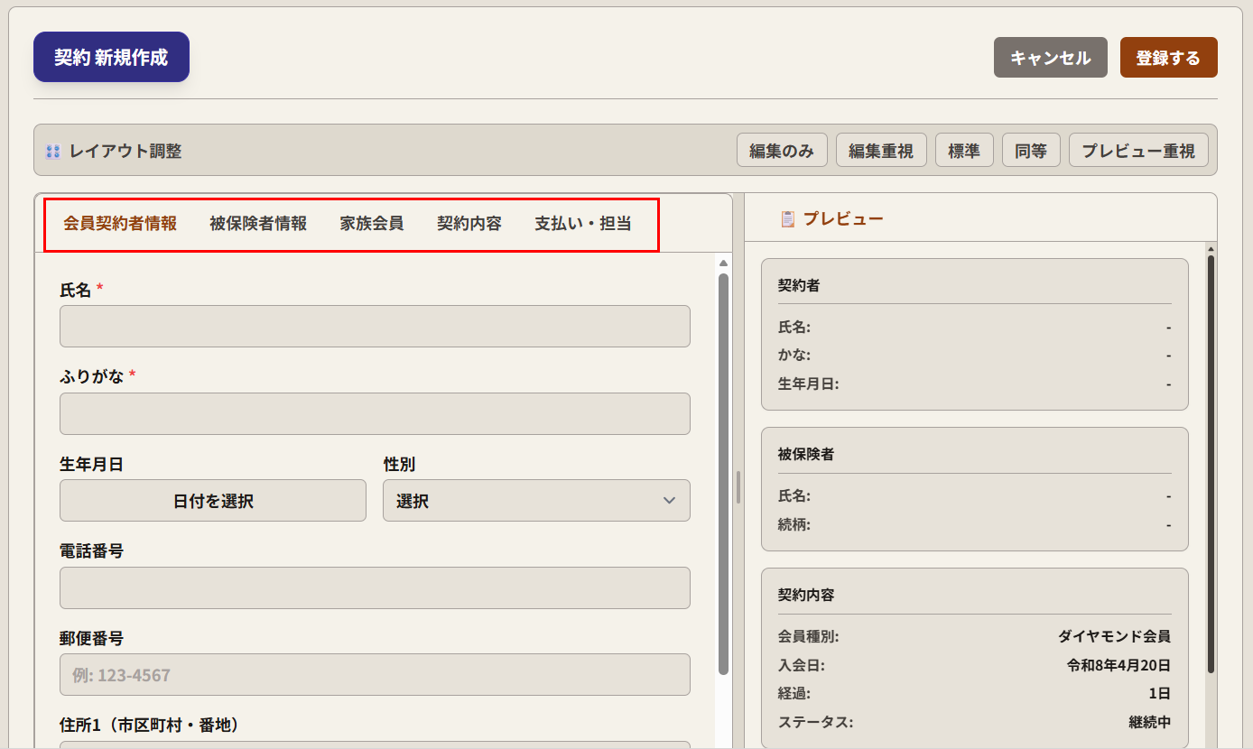The width and height of the screenshot is (1253, 749).
Task: Select the 契約内容 tab
Action: 469,224
